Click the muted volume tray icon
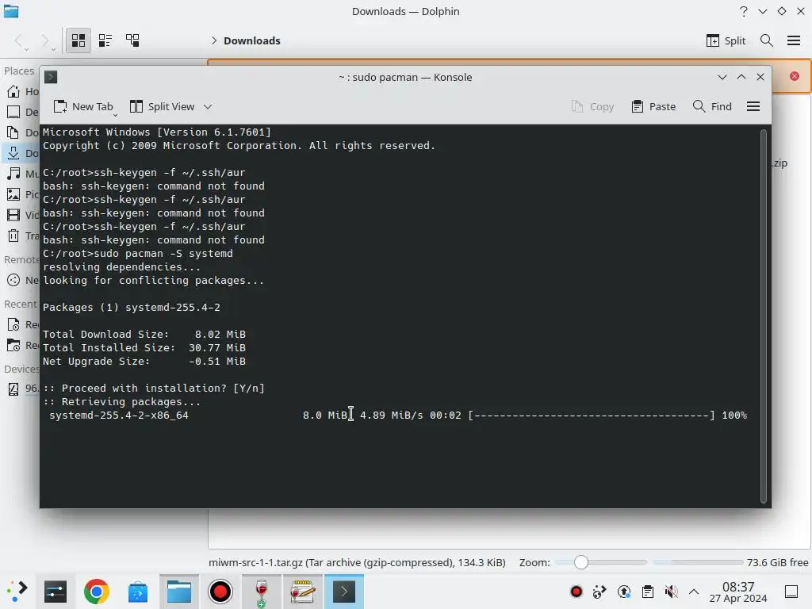Screen dimensions: 812x609 [671, 592]
